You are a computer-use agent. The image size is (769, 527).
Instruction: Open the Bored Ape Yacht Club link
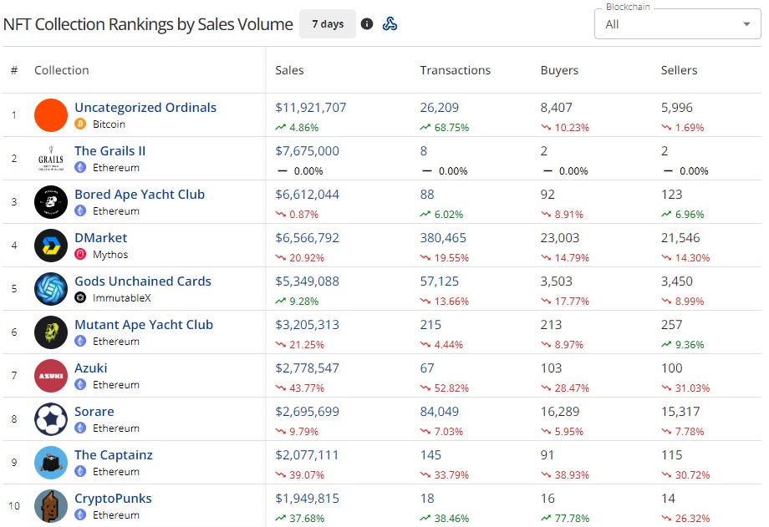click(x=140, y=194)
